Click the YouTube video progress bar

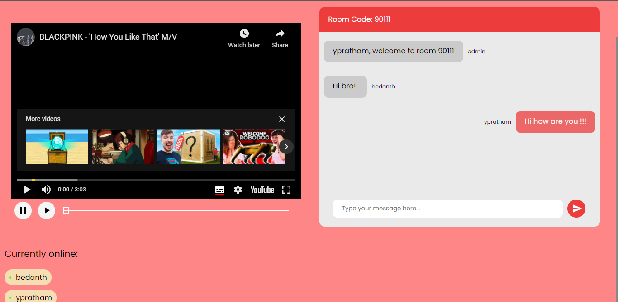156,180
